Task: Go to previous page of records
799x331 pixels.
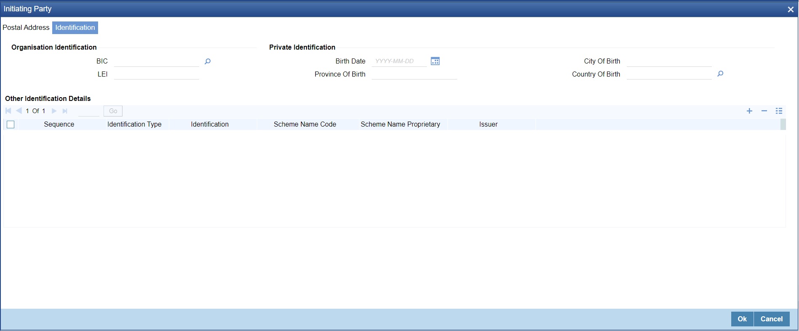Action: [x=19, y=111]
